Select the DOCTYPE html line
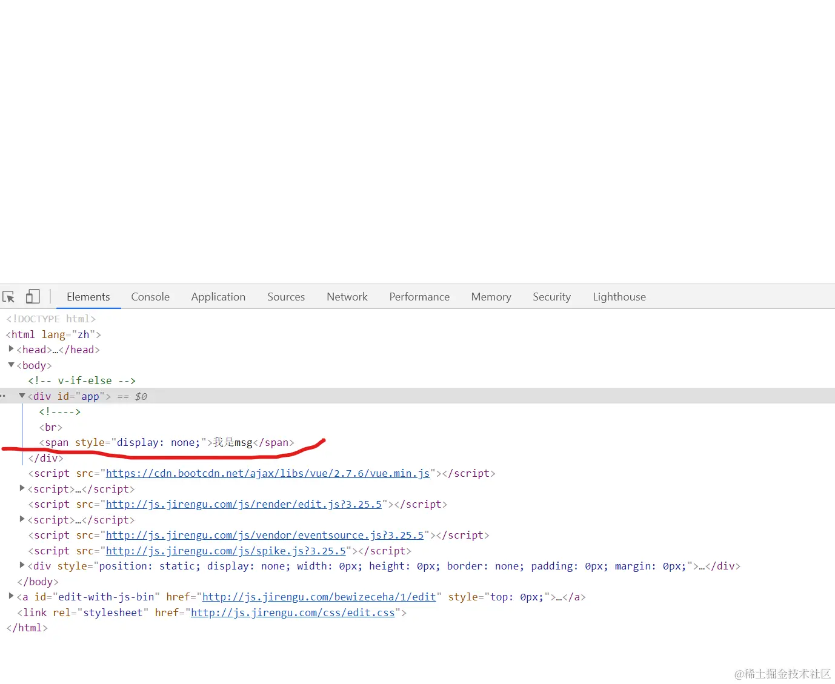The image size is (835, 684). [51, 319]
